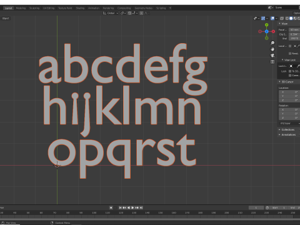The height and width of the screenshot is (225, 300).
Task: Play animation forward
Action: click(x=132, y=207)
